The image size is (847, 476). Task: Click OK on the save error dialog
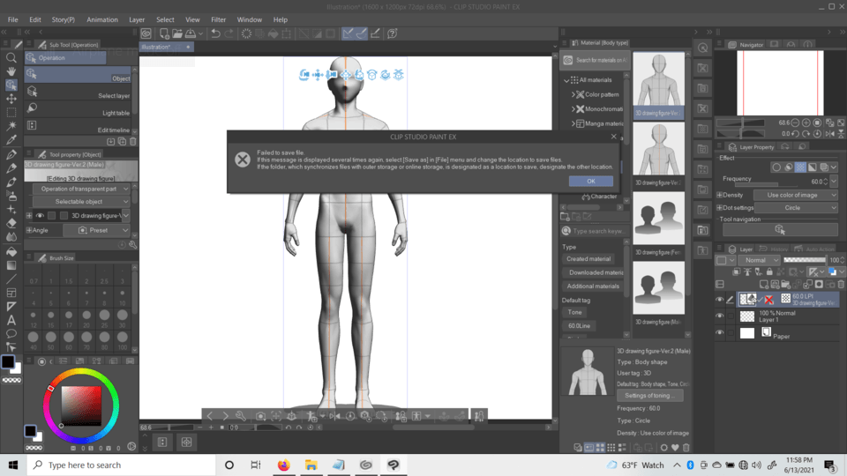tap(590, 181)
